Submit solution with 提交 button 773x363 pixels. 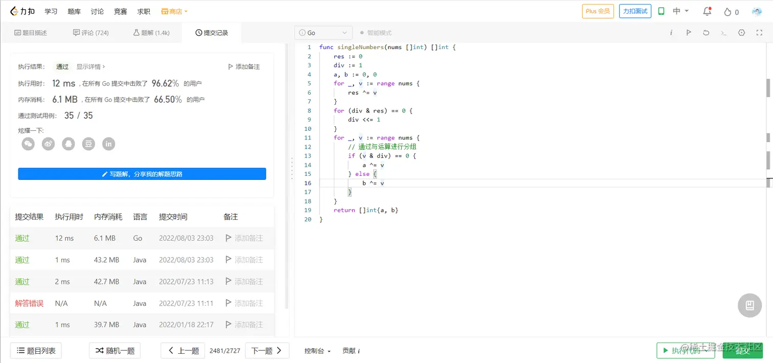pos(742,350)
